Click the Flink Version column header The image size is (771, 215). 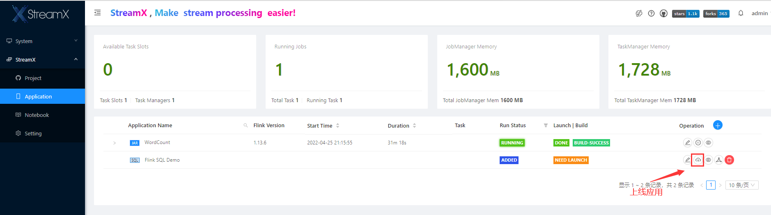tap(269, 126)
